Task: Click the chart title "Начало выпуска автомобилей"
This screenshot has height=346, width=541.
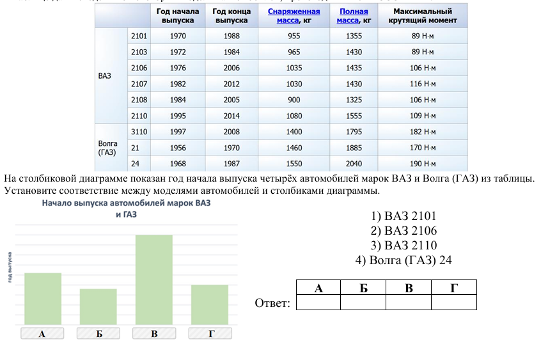Action: pos(126,203)
